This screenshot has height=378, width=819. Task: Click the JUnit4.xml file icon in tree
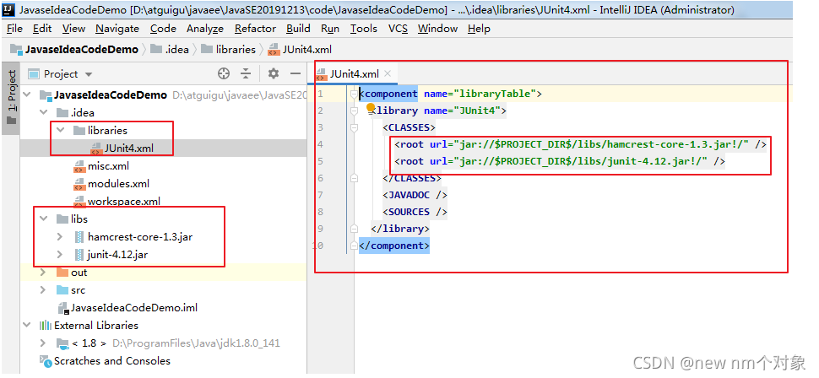pyautogui.click(x=96, y=148)
